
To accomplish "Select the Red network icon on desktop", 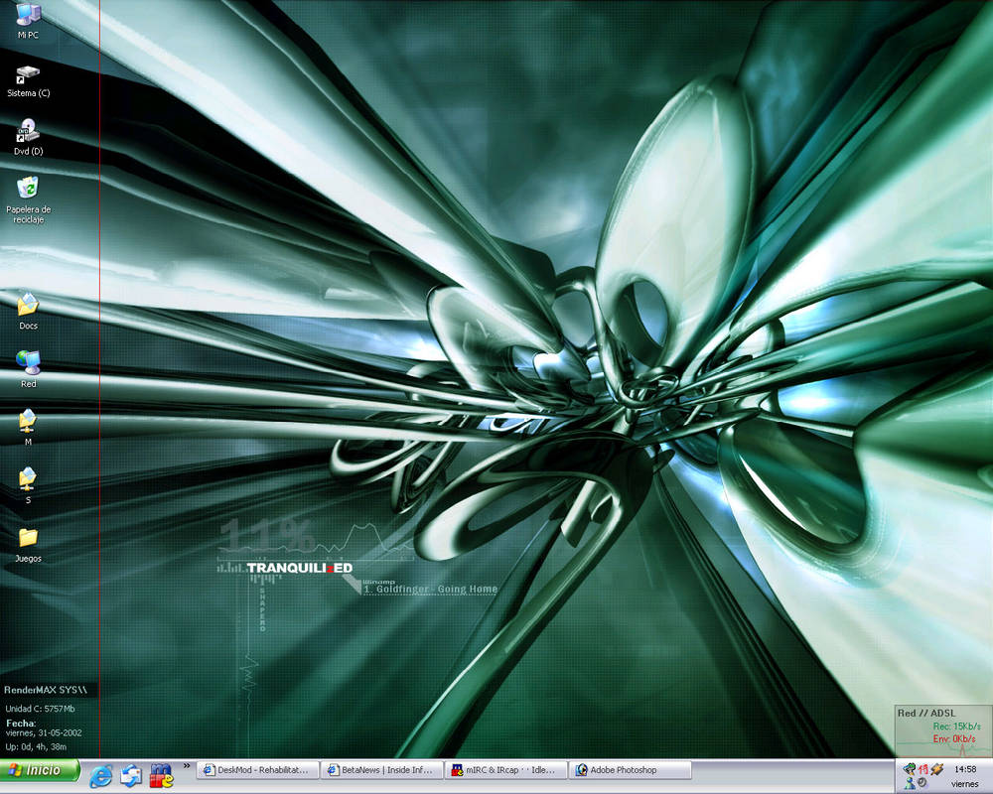I will click(x=28, y=369).
